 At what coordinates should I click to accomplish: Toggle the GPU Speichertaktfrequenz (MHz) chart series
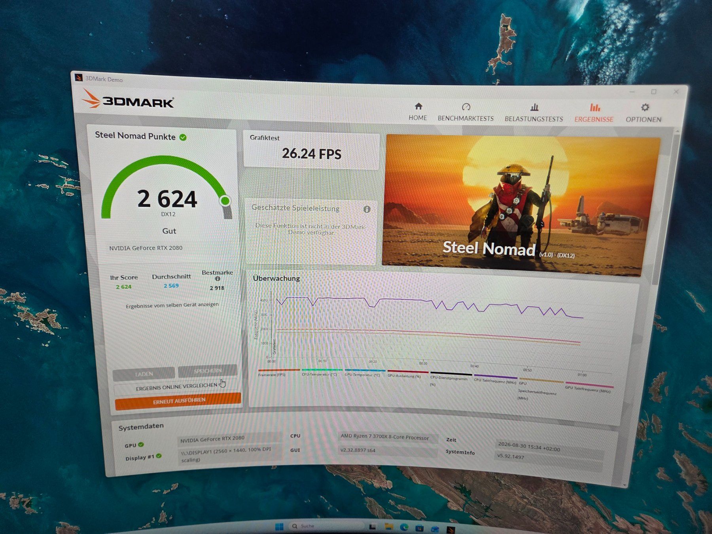(x=540, y=389)
